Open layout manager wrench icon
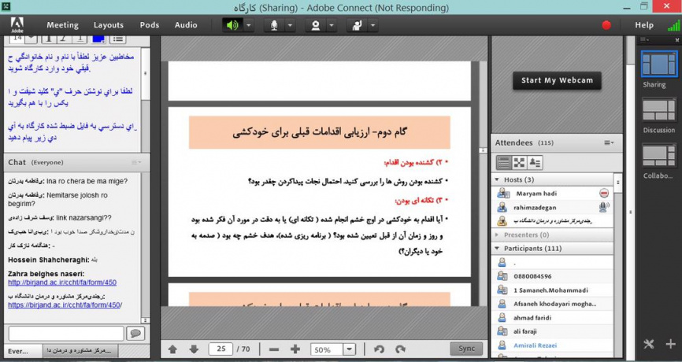682x362 pixels. [648, 344]
